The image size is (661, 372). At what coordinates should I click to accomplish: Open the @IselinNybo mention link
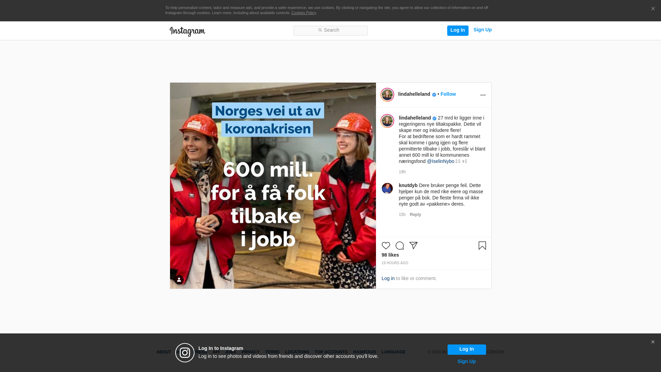click(x=441, y=161)
